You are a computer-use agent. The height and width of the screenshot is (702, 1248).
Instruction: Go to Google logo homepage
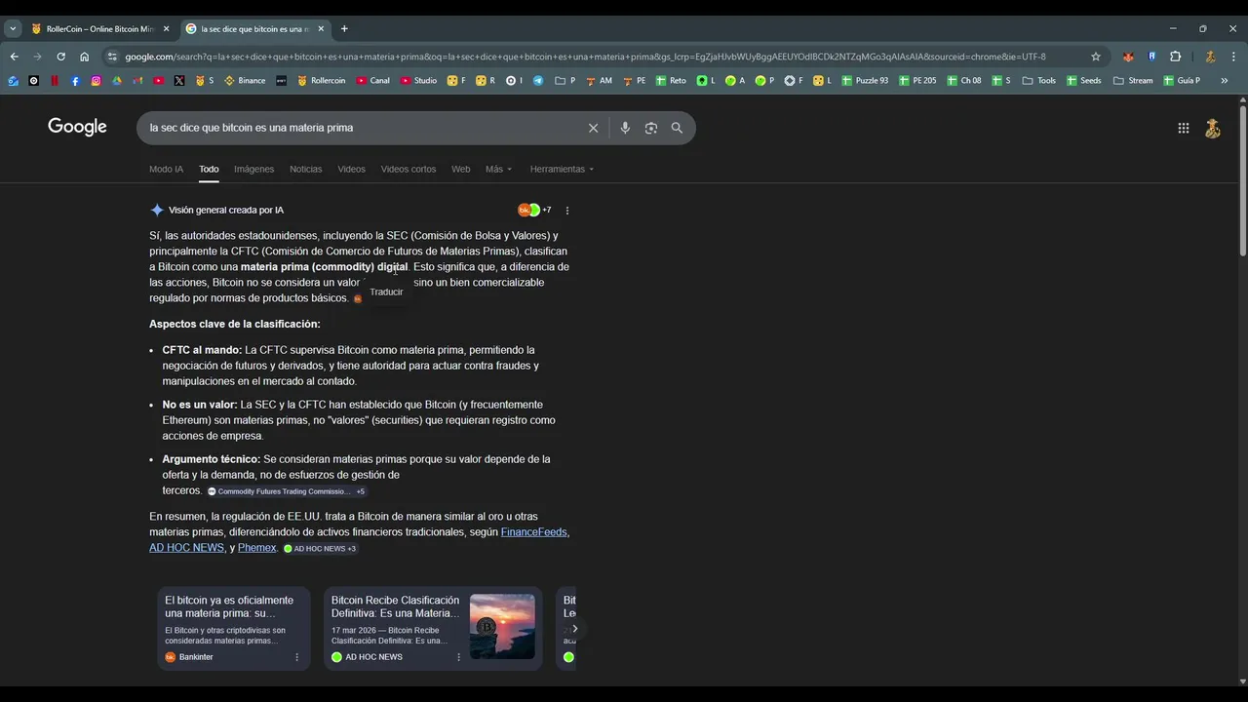pyautogui.click(x=77, y=127)
